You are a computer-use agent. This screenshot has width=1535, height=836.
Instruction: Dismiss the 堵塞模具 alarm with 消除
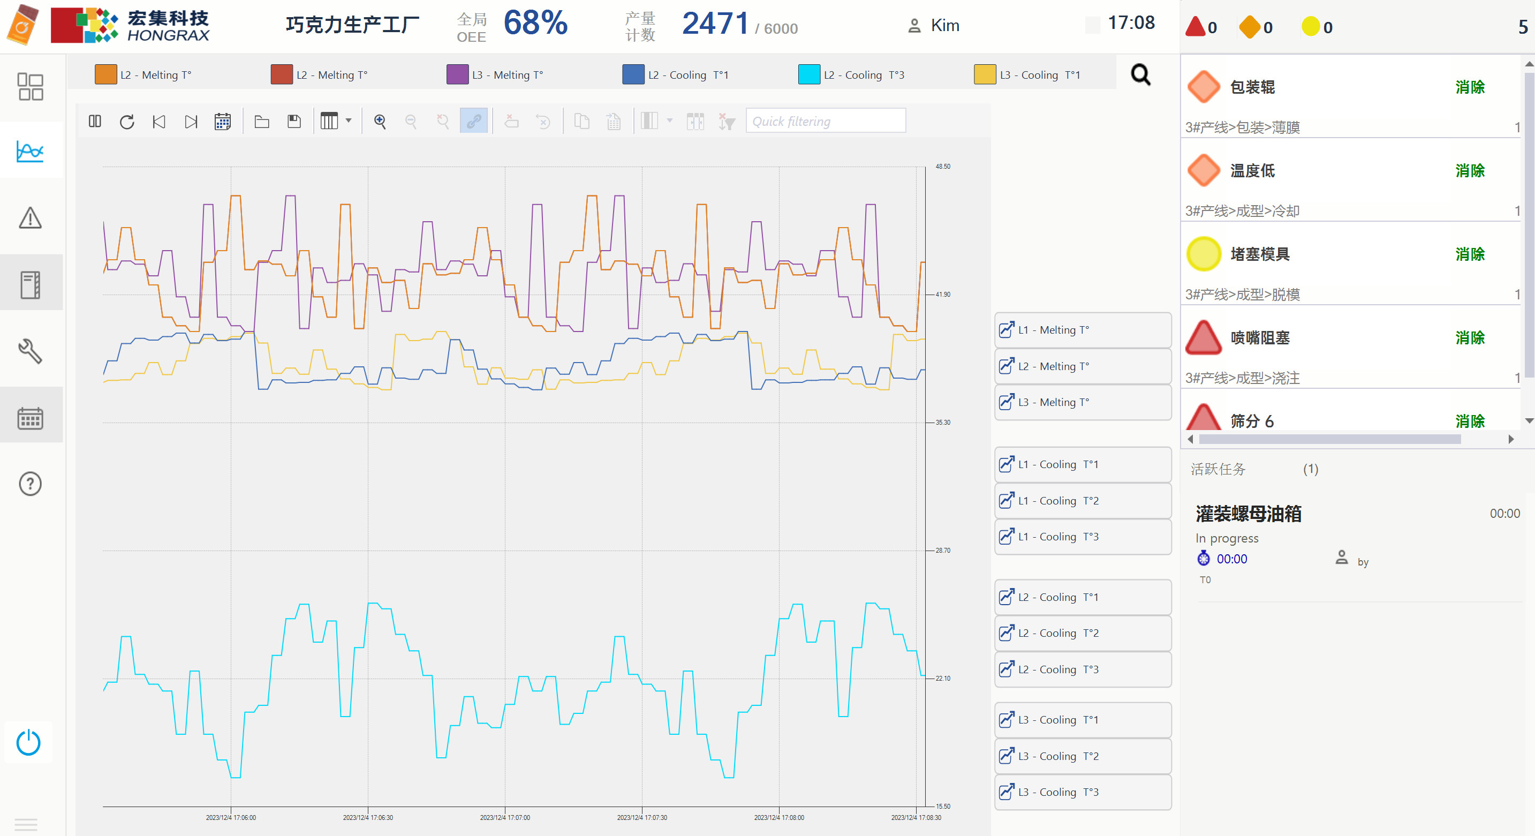(1470, 254)
